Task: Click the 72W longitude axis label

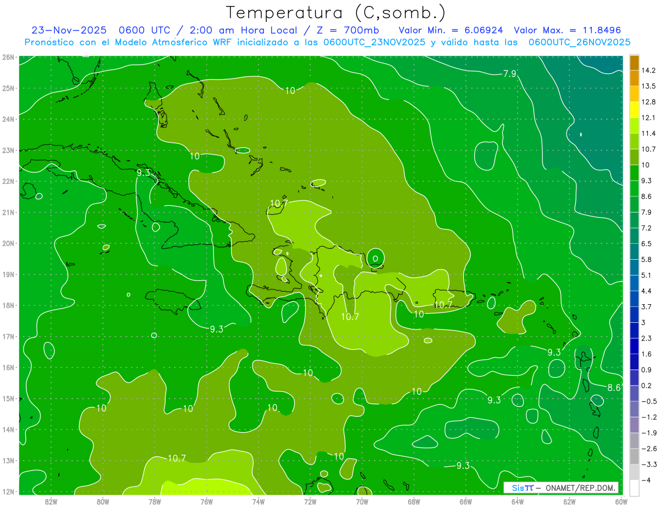Action: [310, 501]
